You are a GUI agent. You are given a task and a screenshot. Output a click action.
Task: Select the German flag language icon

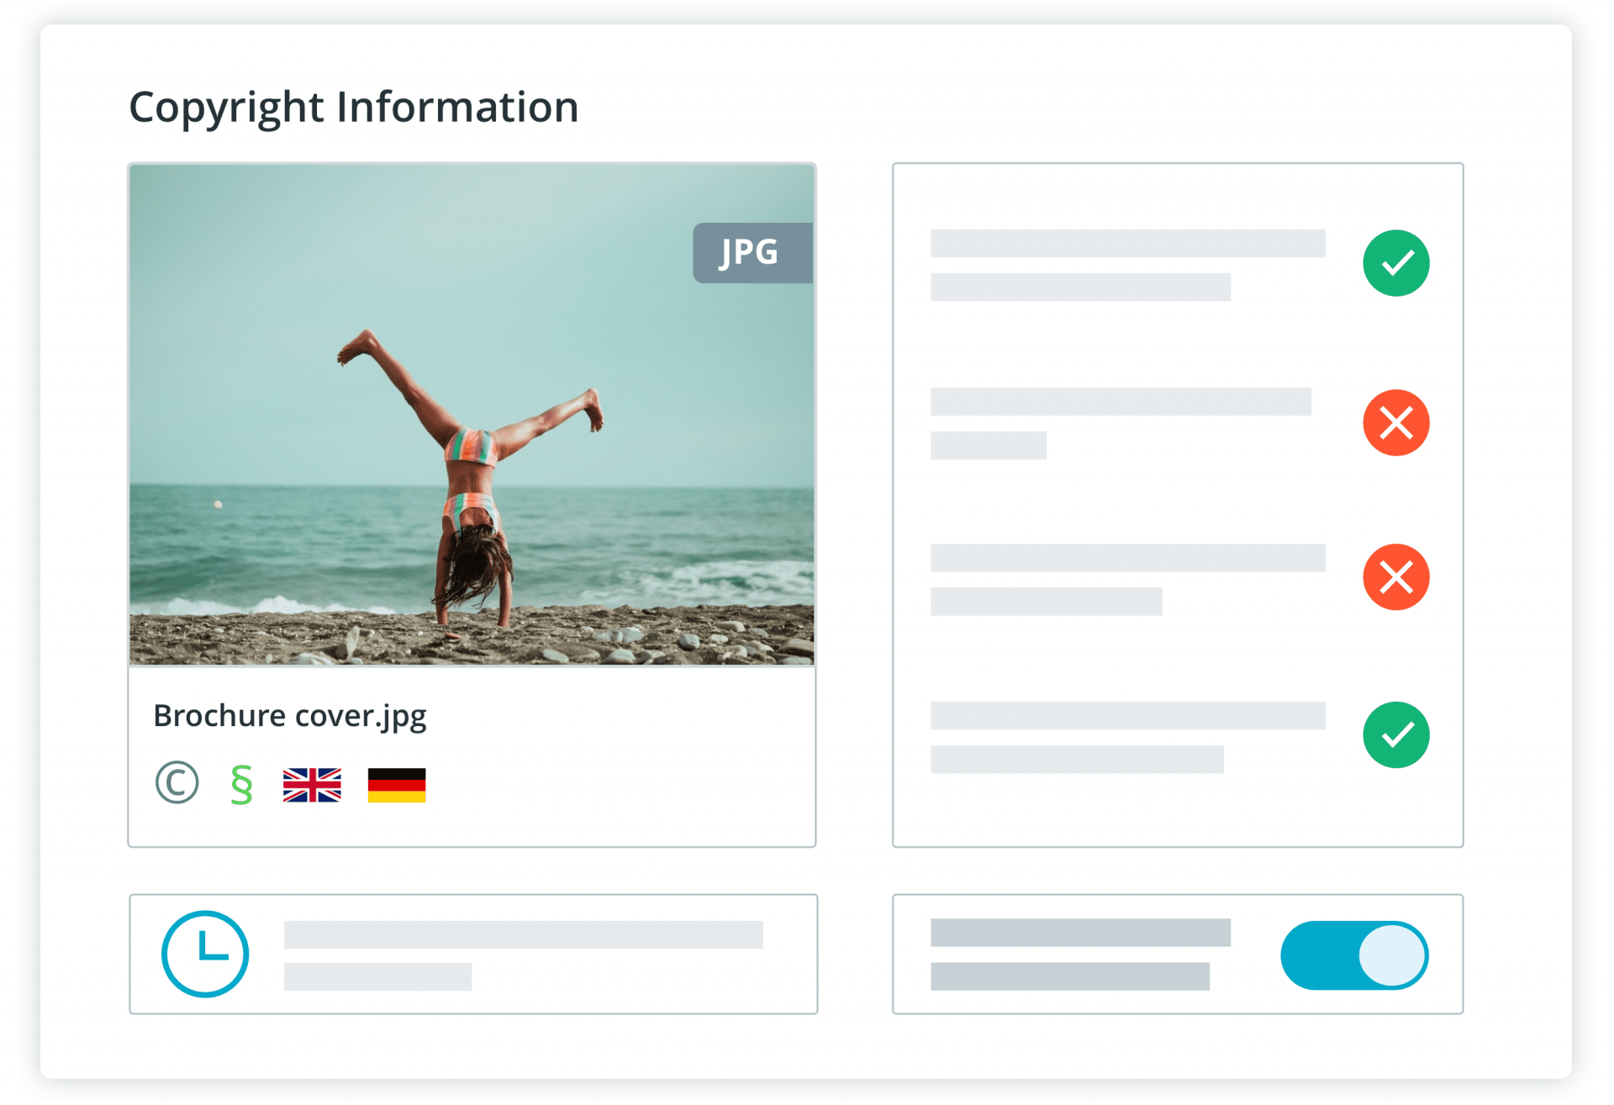396,786
